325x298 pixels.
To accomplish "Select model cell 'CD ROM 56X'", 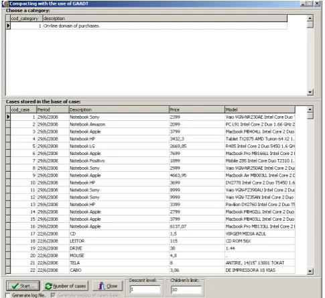I will [x=260, y=241].
